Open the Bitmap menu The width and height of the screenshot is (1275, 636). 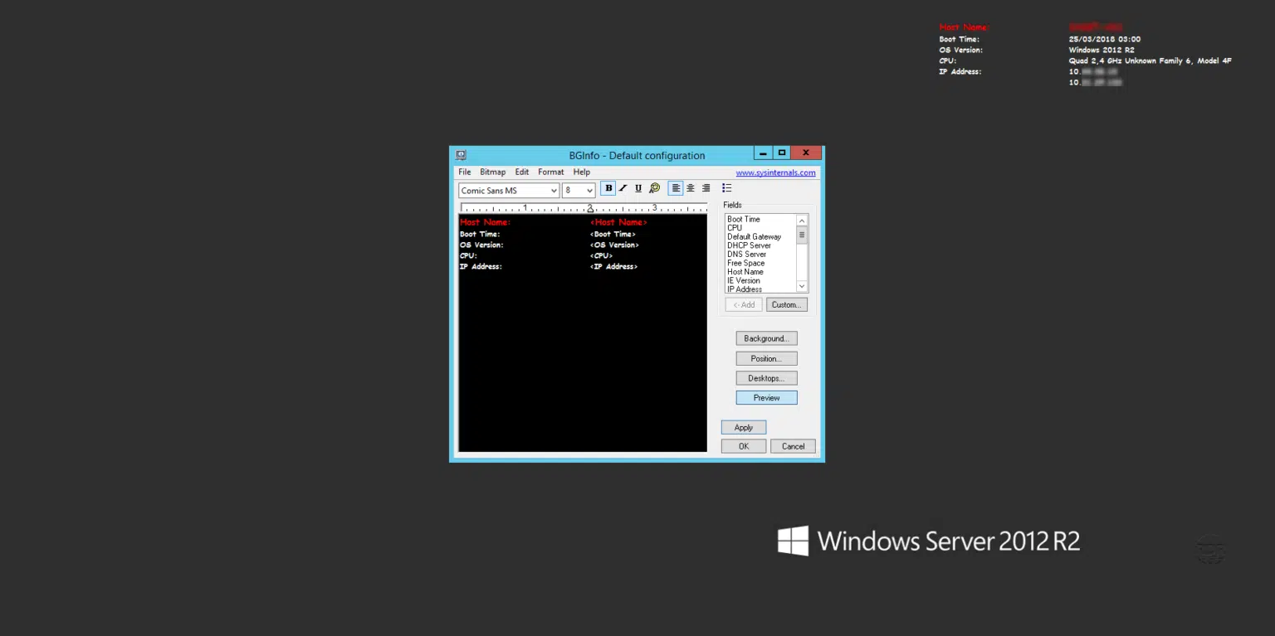pyautogui.click(x=492, y=172)
